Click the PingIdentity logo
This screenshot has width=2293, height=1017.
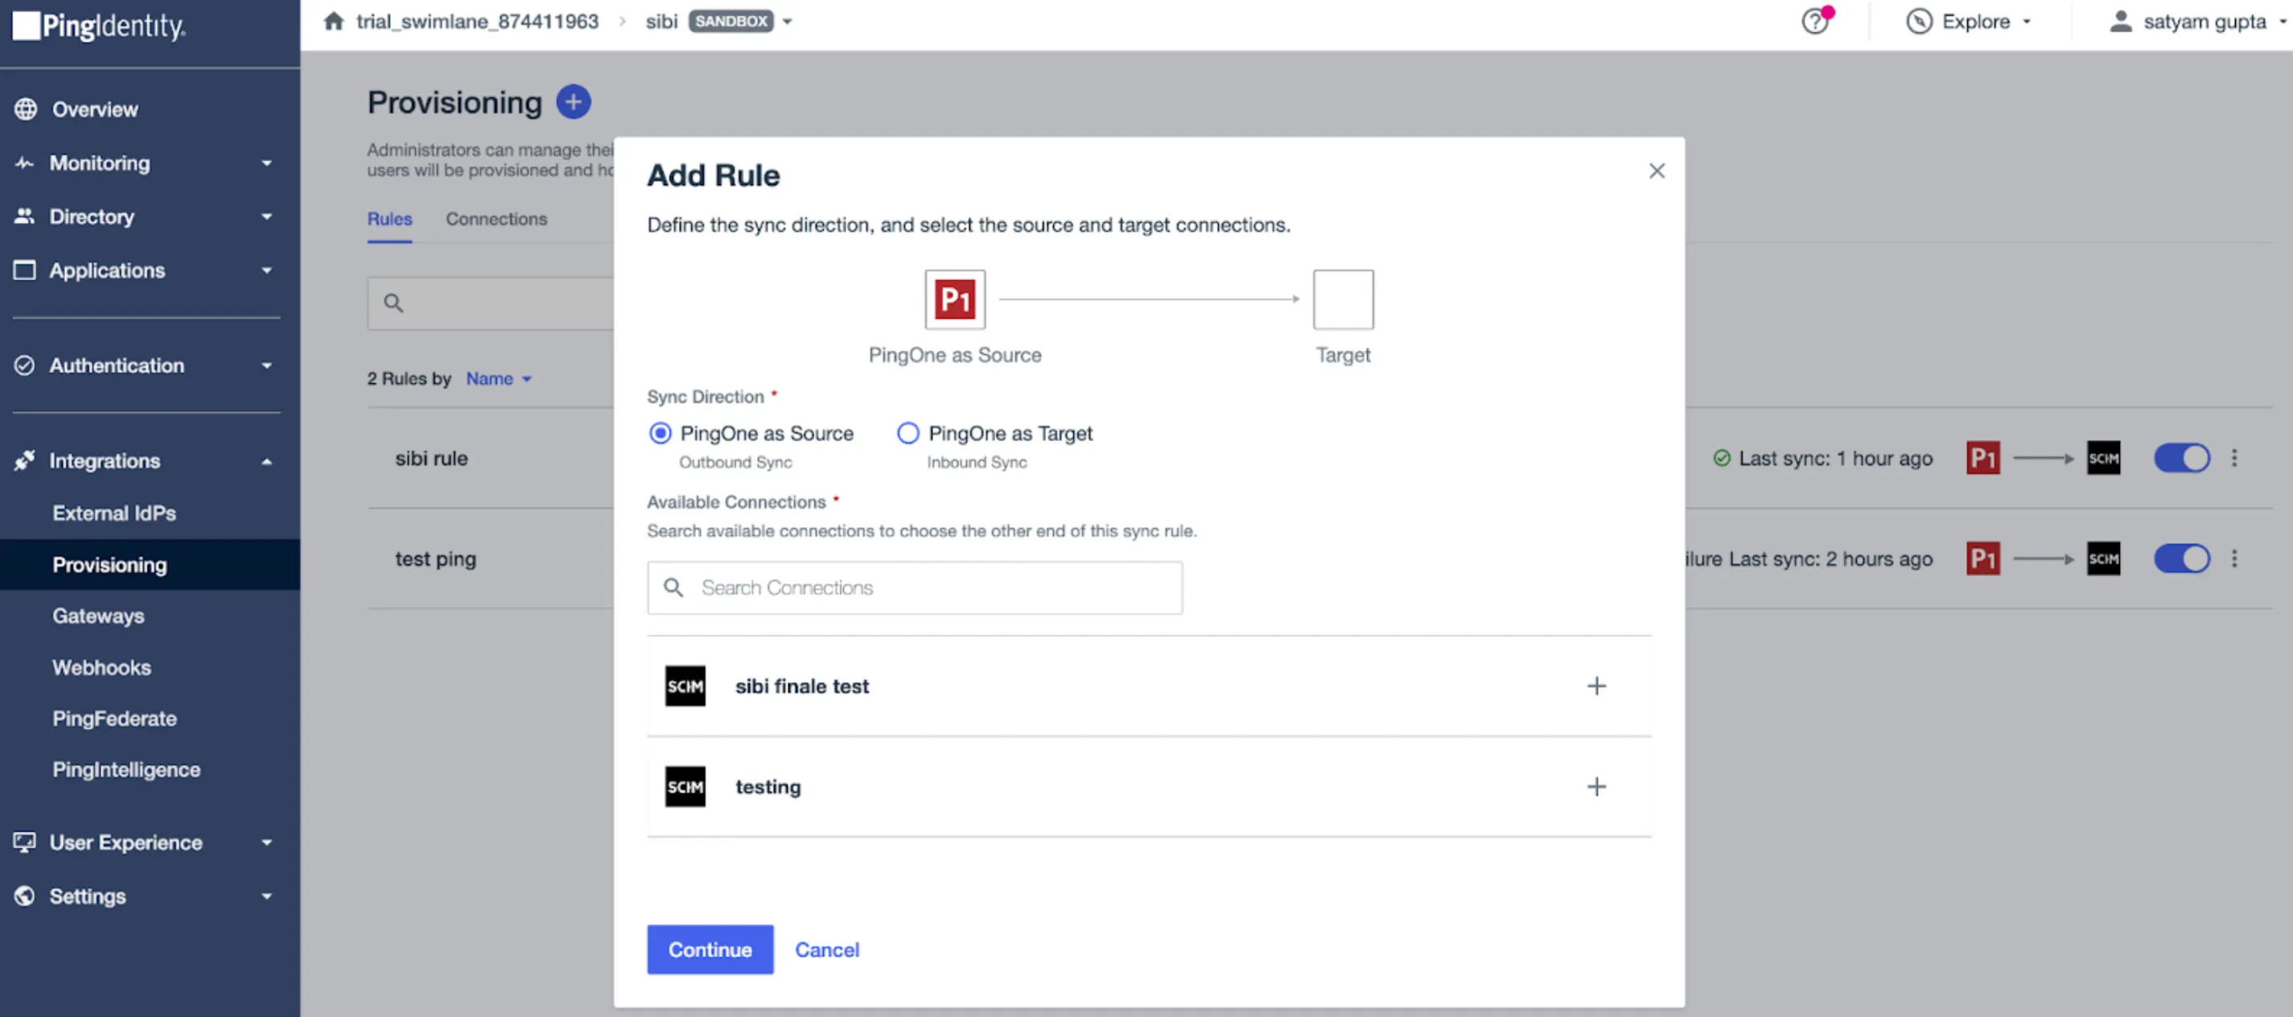click(x=99, y=26)
